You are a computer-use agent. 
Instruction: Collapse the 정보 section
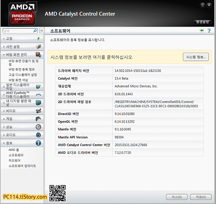22,143
